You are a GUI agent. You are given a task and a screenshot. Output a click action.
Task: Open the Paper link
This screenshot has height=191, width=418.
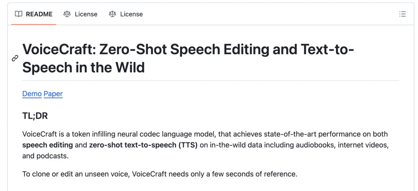click(x=53, y=94)
